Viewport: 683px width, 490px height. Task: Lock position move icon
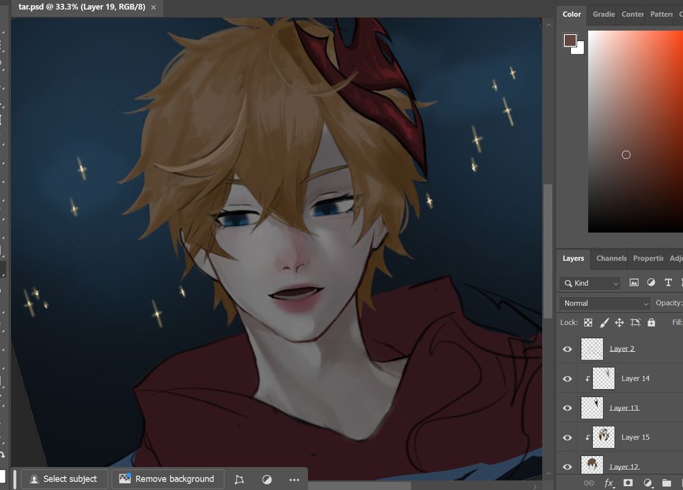(x=619, y=323)
